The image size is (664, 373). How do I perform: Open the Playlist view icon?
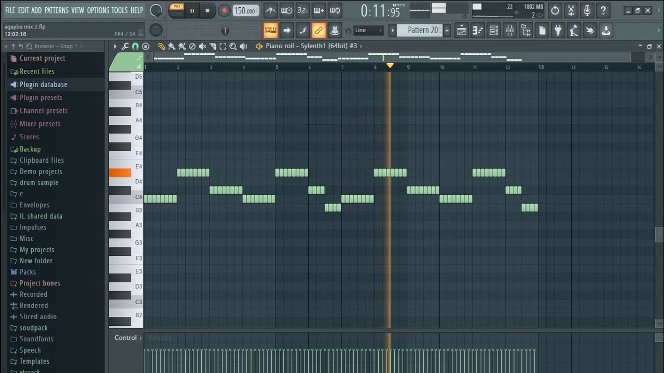click(x=461, y=31)
